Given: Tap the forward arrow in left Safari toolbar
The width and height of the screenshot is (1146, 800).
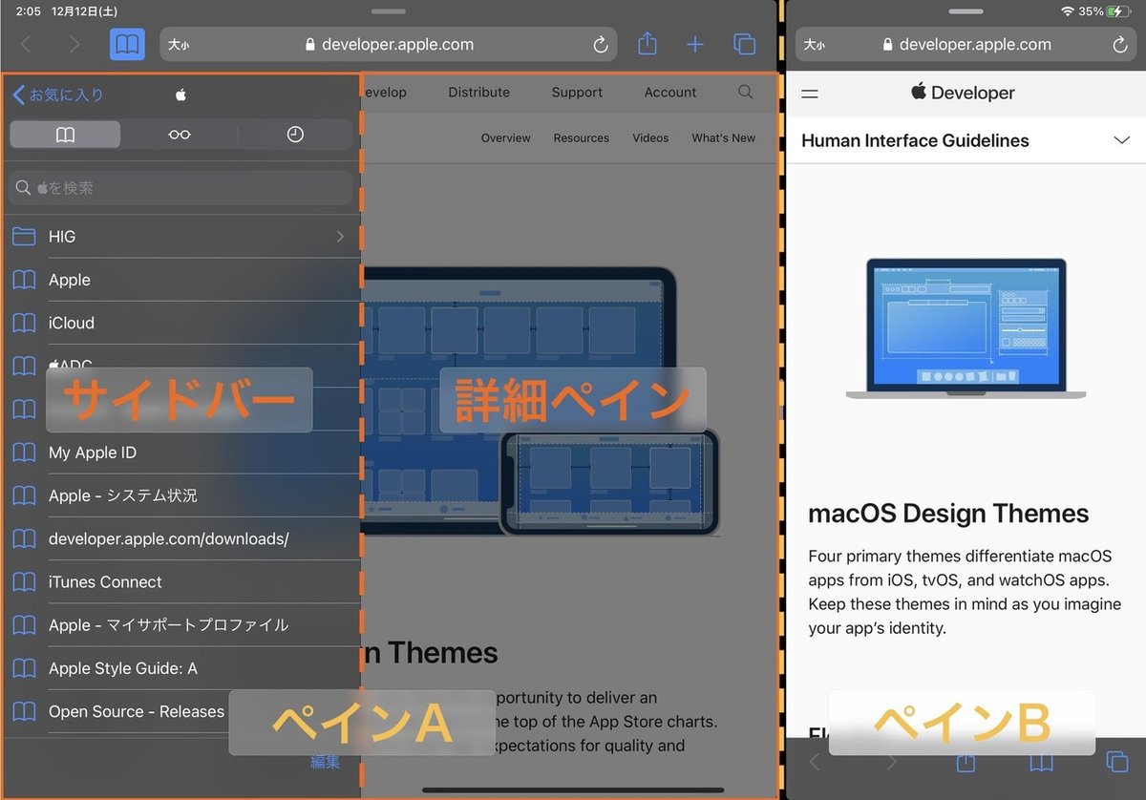Looking at the screenshot, I should click(74, 45).
